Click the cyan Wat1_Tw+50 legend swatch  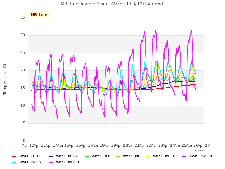[x=14, y=163]
